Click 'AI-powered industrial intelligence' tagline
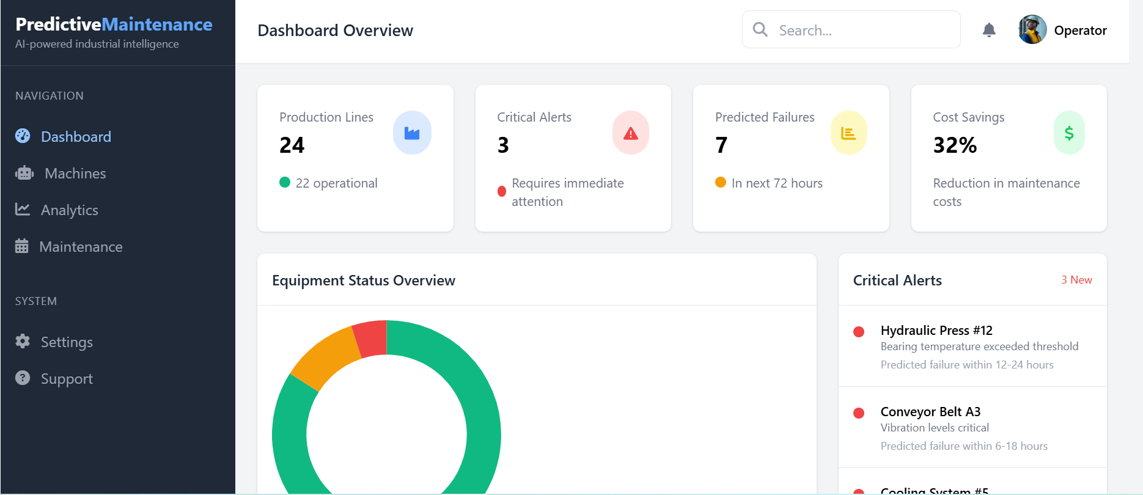 [97, 44]
